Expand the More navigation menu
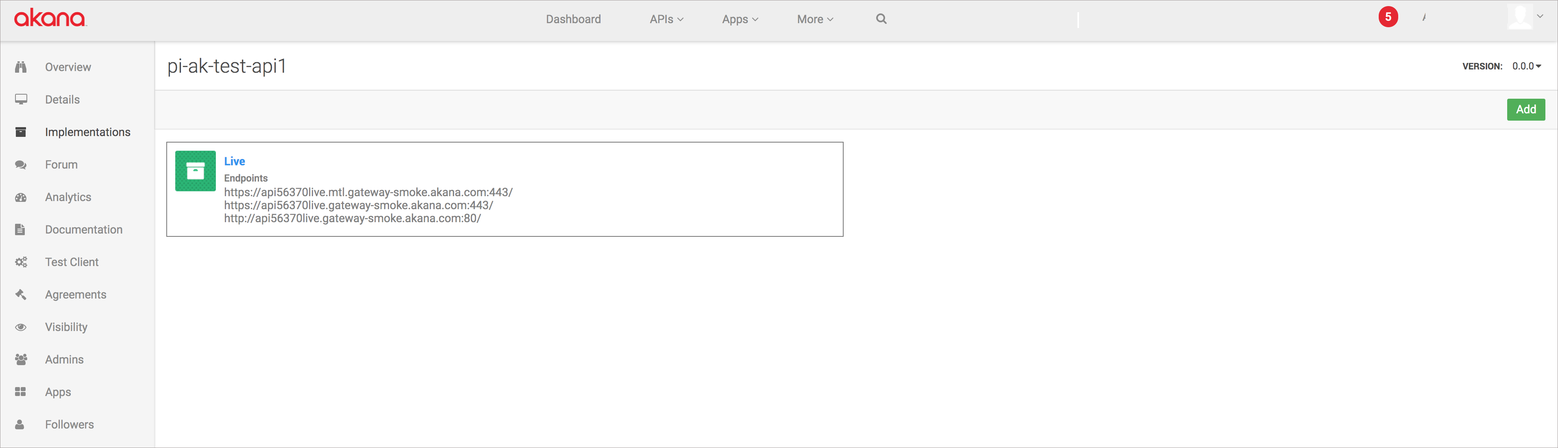 (815, 19)
